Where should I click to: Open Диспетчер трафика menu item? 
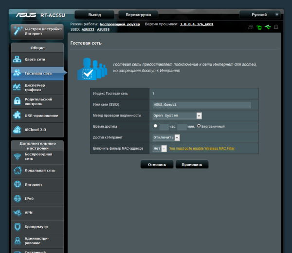(x=37, y=88)
